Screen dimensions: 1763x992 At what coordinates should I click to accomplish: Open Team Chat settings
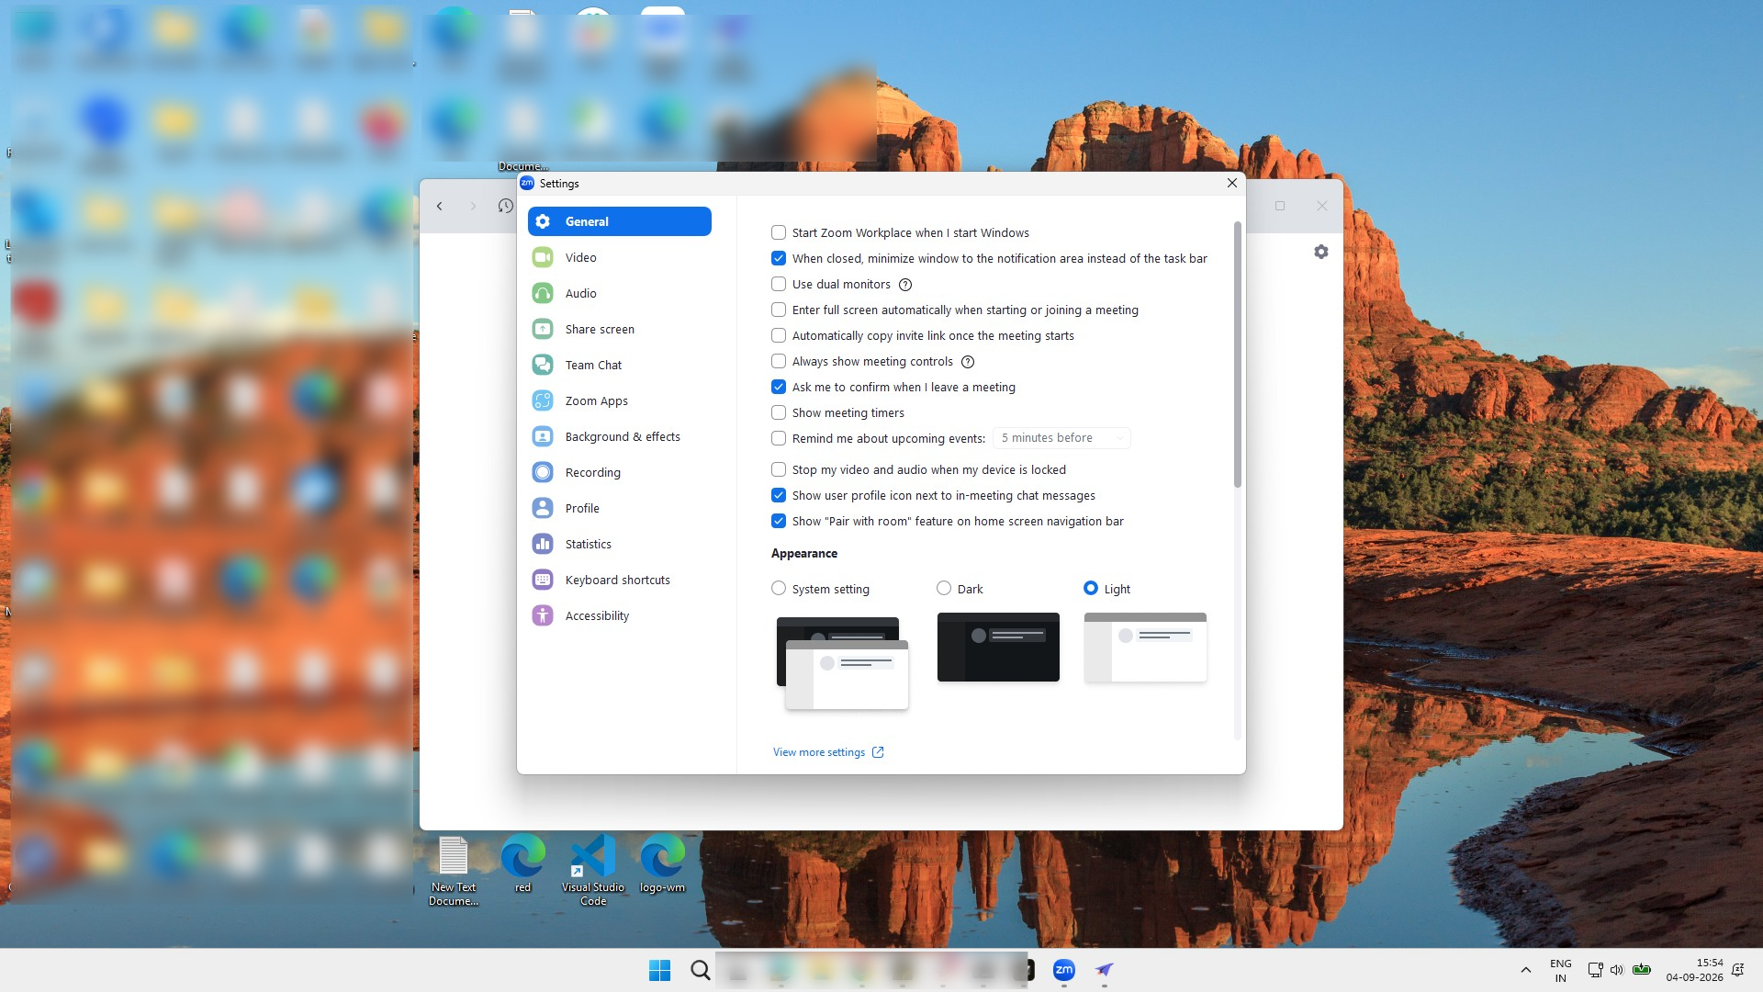click(x=620, y=365)
